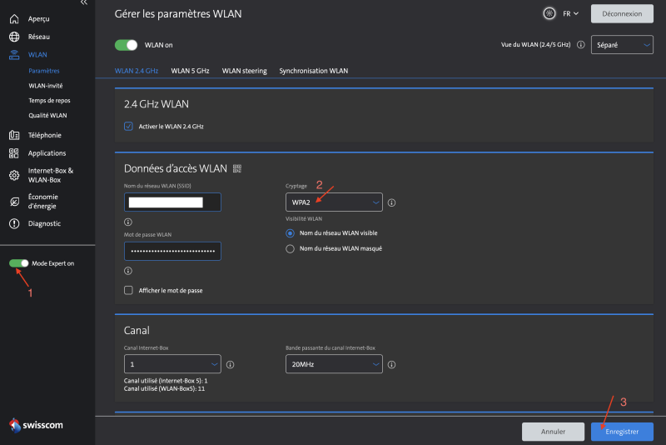This screenshot has width=666, height=445.
Task: Click the info icon next to Cryptage dropdown
Action: 391,202
